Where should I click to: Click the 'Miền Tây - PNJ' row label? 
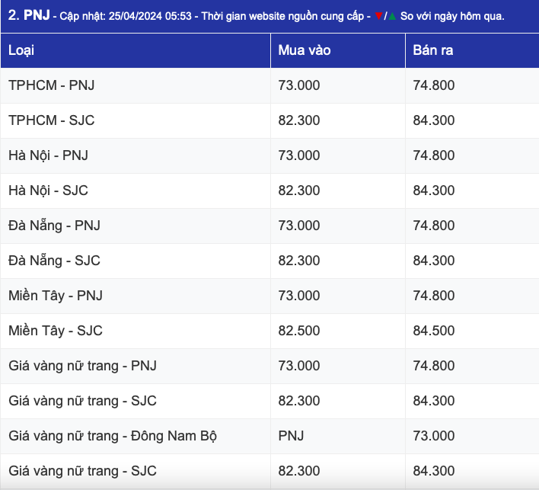coord(56,296)
